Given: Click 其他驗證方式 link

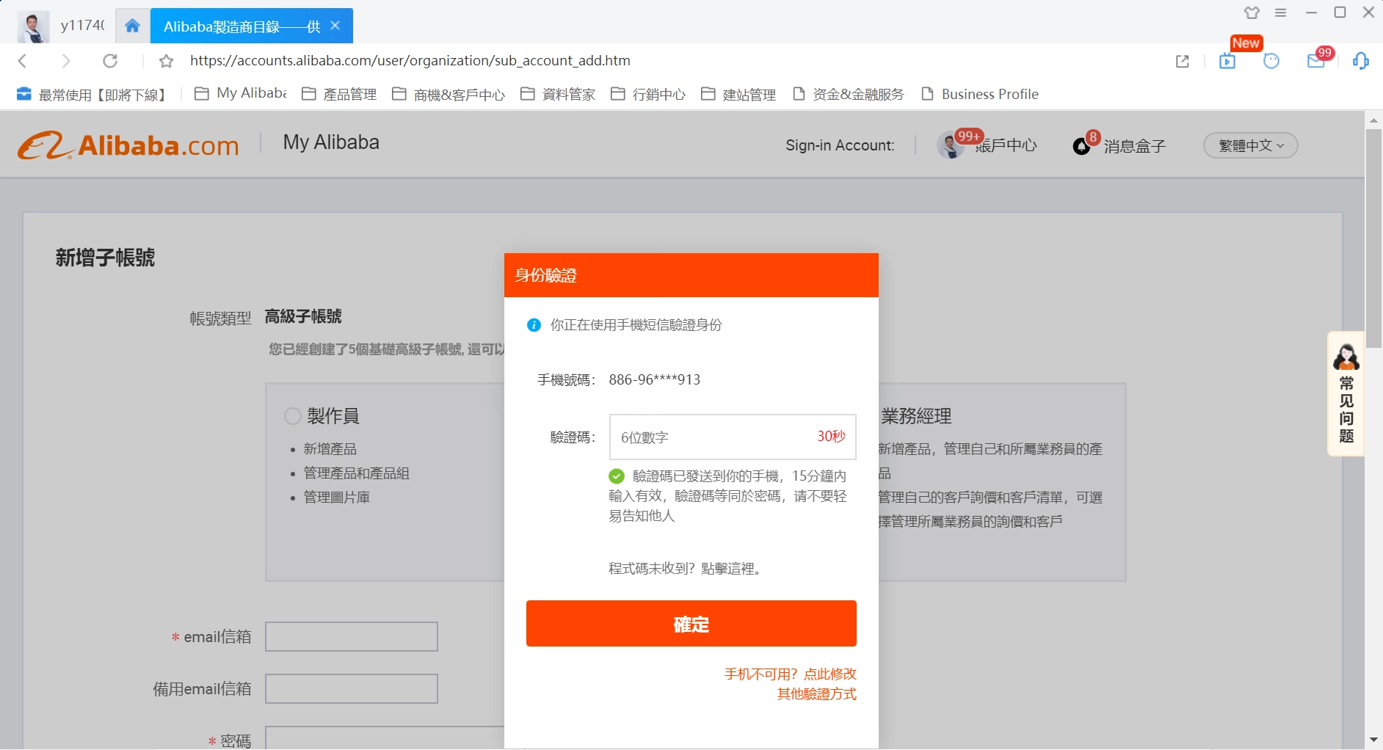Looking at the screenshot, I should (x=816, y=693).
